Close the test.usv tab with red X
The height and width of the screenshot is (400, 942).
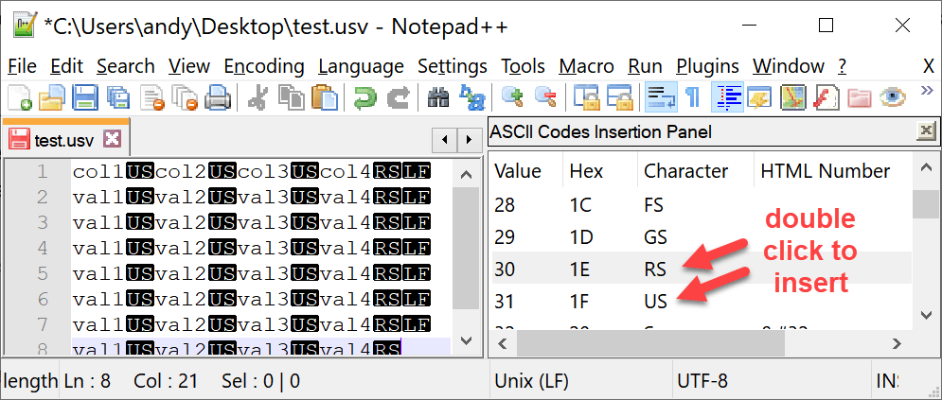point(113,140)
